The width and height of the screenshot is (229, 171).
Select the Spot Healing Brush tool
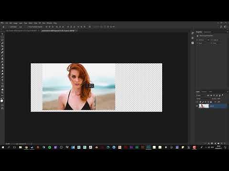(2, 52)
